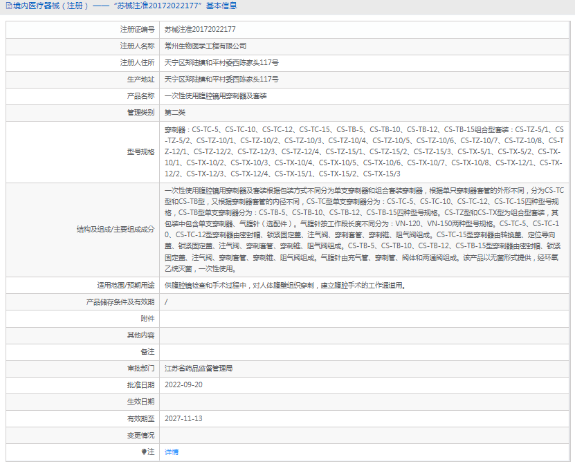Click the 产品储存条件及有效期 row label

click(x=120, y=302)
